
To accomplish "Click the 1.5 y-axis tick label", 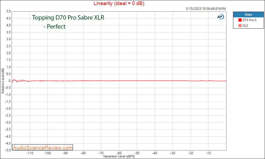I will [8, 60].
